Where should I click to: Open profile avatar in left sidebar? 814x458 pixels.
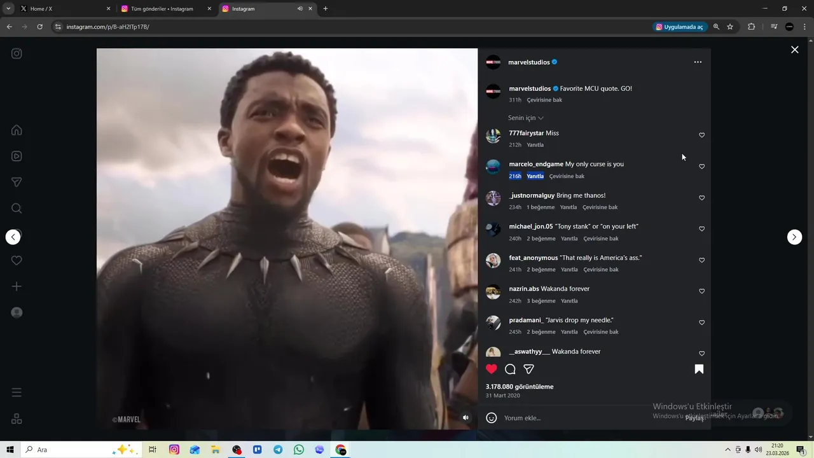point(17,312)
